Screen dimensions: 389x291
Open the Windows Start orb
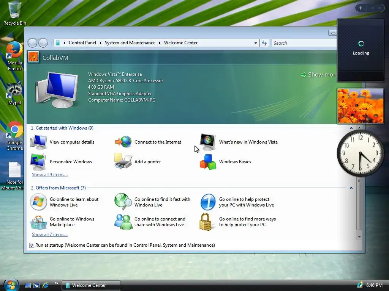[x=11, y=285]
